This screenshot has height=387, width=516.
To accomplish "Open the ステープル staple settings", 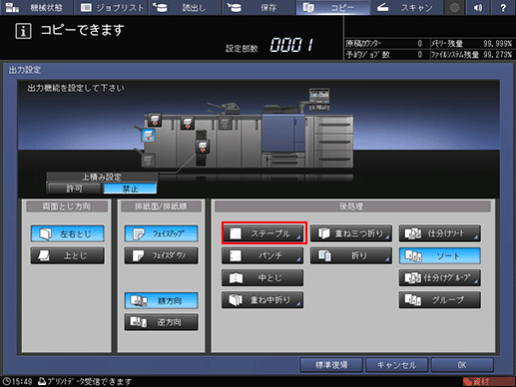I will pyautogui.click(x=263, y=233).
